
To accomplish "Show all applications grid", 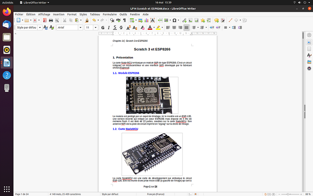I will tap(7, 189).
